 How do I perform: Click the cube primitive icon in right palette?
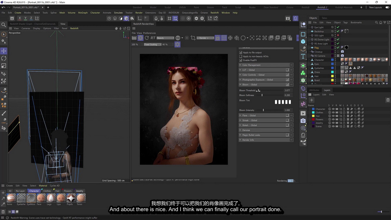303,41
